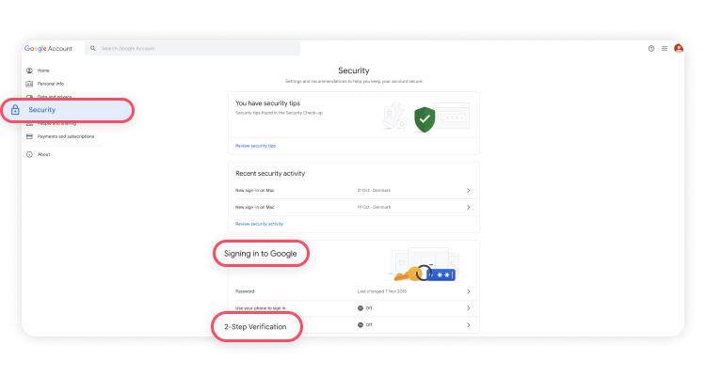Expand the 19 Oct Denmark sign-in row
Image resolution: width=706 pixels, height=376 pixels.
354,207
